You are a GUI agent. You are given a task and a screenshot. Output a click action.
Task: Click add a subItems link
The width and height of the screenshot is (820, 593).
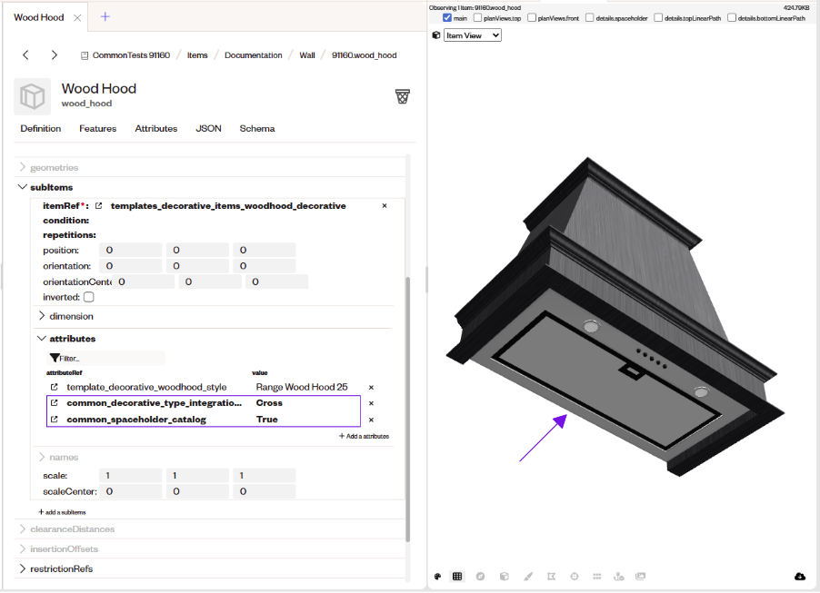click(62, 512)
